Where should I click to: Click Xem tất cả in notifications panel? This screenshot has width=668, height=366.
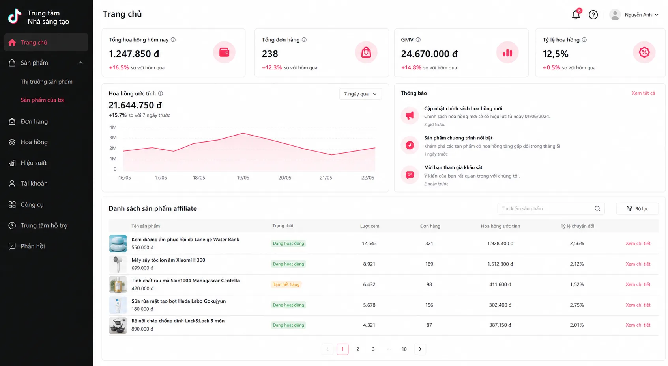click(643, 93)
